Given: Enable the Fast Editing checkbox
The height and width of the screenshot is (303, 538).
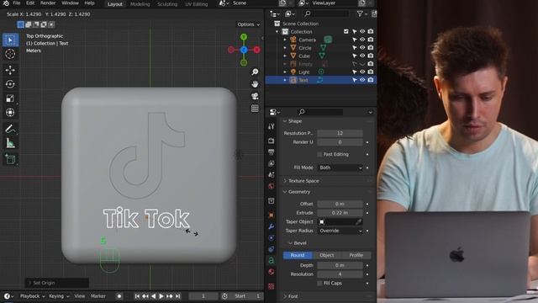Looking at the screenshot, I should point(319,154).
